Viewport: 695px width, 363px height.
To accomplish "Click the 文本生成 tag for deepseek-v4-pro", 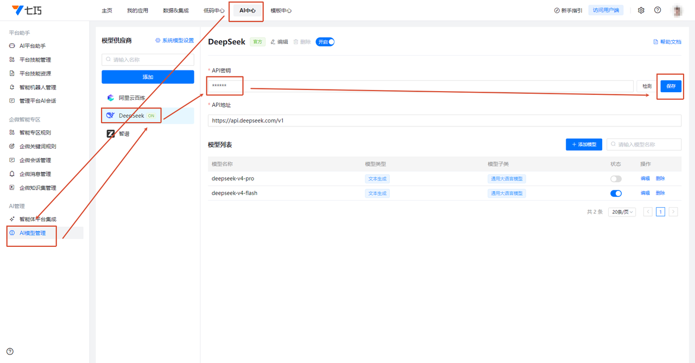I will (x=377, y=179).
